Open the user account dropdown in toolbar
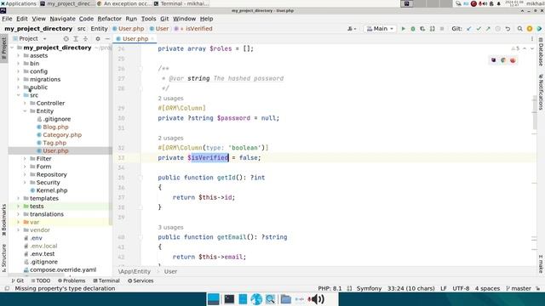545x306 pixels. click(x=352, y=29)
